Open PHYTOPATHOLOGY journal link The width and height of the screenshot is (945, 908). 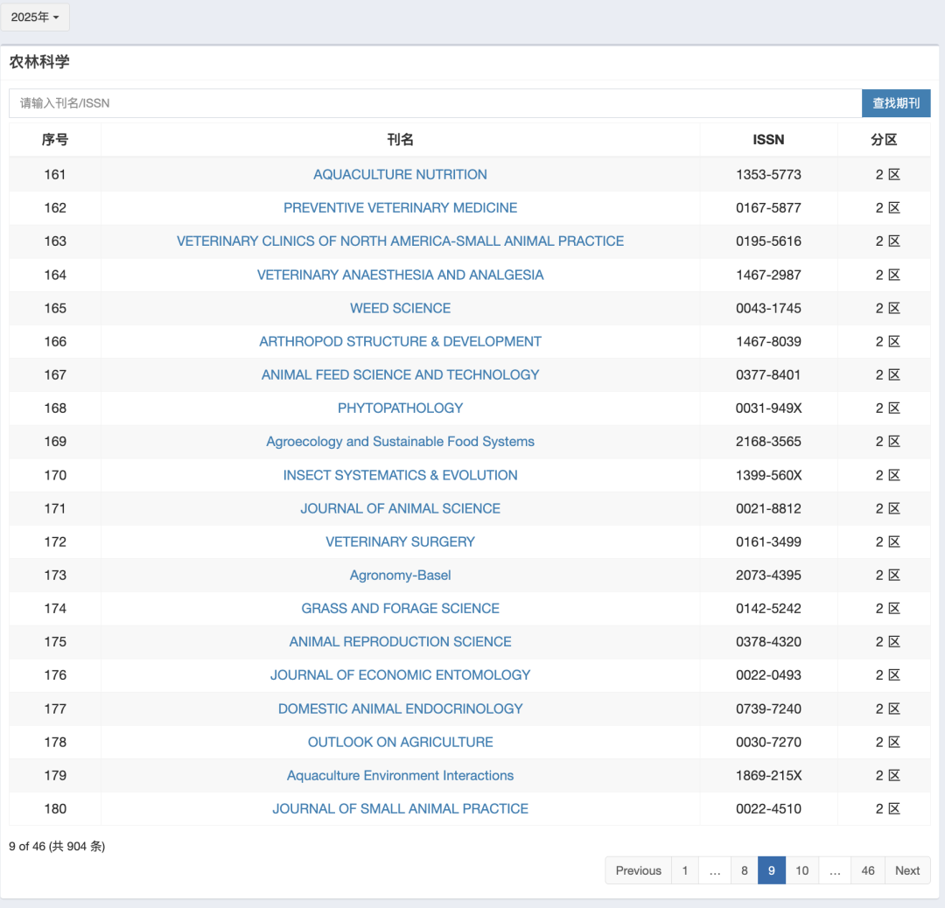point(400,408)
